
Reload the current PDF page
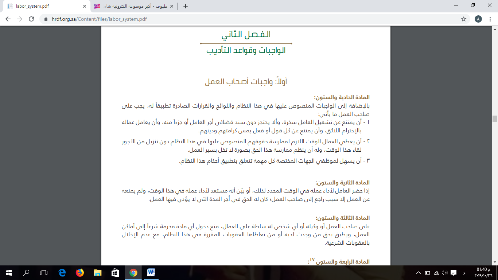31,19
